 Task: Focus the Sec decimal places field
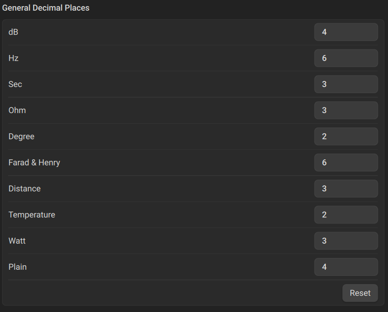[x=346, y=84]
